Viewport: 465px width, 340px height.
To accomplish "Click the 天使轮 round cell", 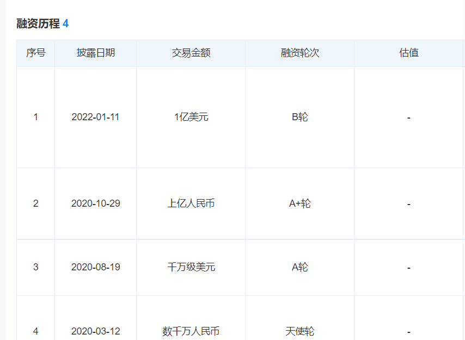I will pos(300,331).
